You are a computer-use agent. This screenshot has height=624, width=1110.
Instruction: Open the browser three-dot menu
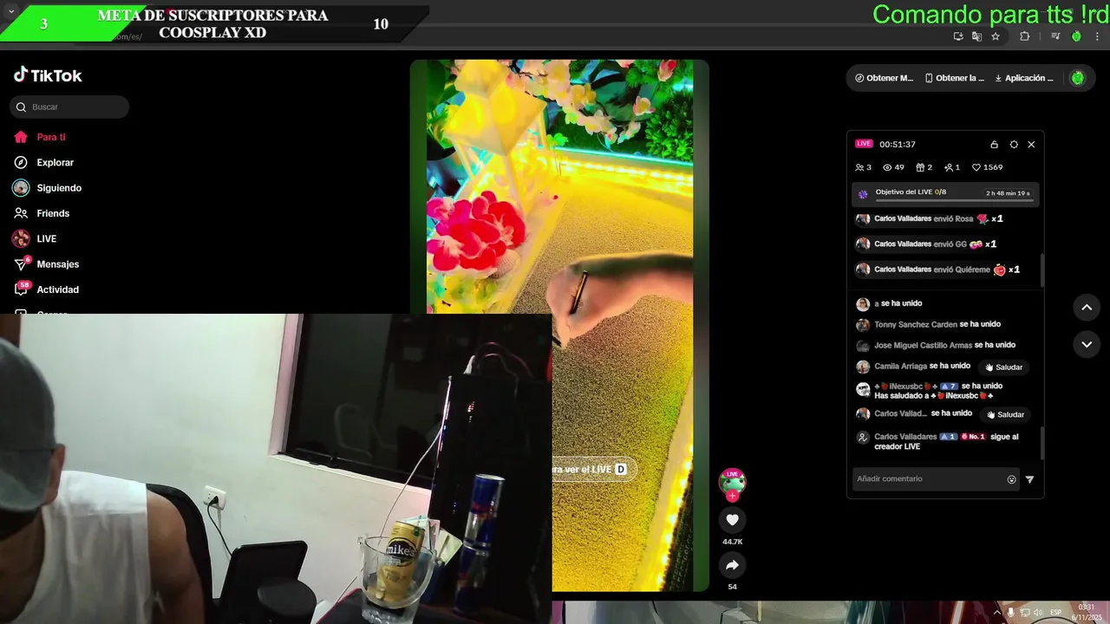coord(1098,36)
